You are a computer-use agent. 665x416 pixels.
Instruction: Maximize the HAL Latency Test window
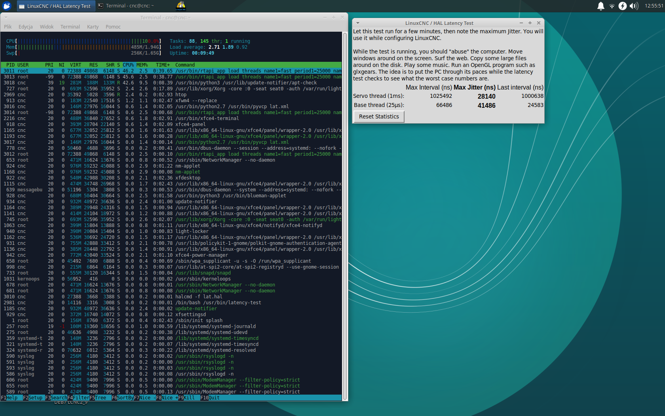coord(530,23)
